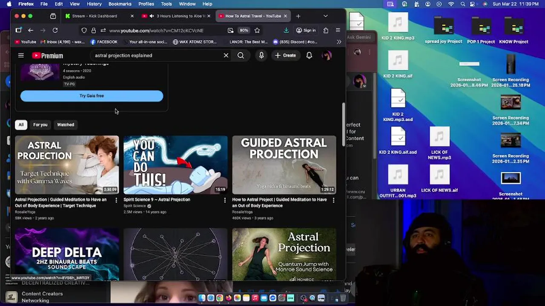545x306 pixels.
Task: Open Photos app in the Dock
Action: click(x=237, y=298)
